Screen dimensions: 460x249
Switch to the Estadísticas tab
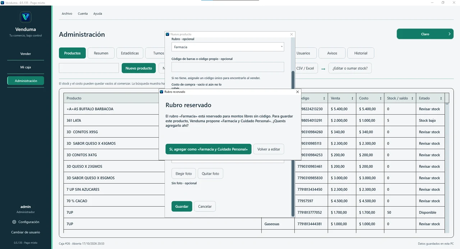click(x=130, y=53)
